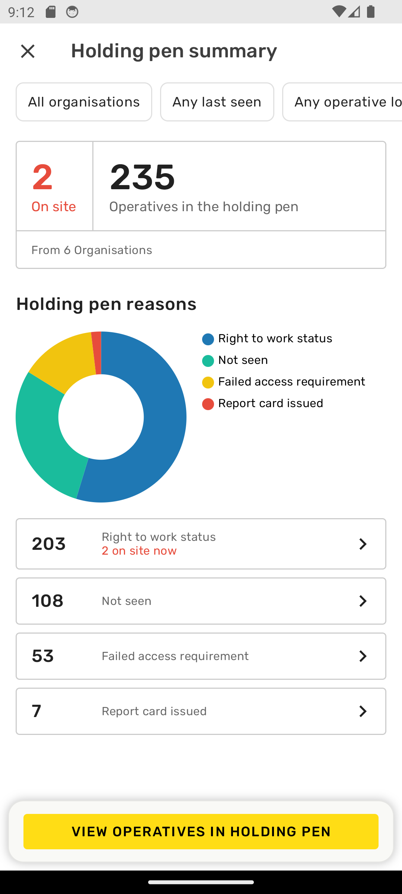Select the green Not seen legend dot
This screenshot has height=894, width=402.
[208, 361]
